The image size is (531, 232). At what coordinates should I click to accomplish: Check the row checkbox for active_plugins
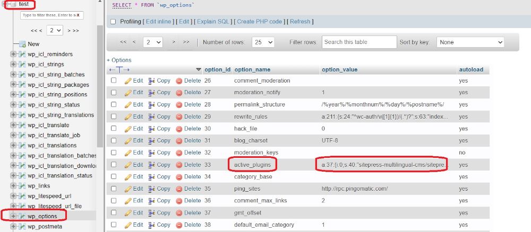pyautogui.click(x=114, y=164)
